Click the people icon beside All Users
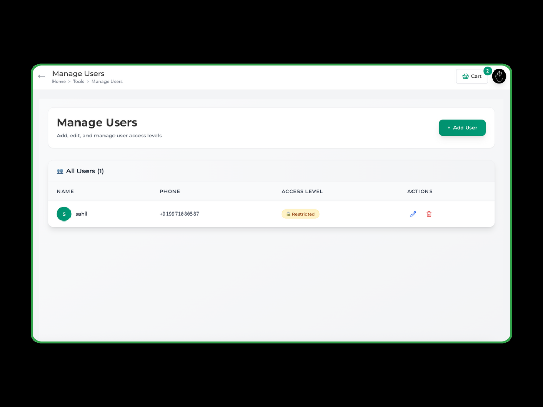 click(x=60, y=171)
